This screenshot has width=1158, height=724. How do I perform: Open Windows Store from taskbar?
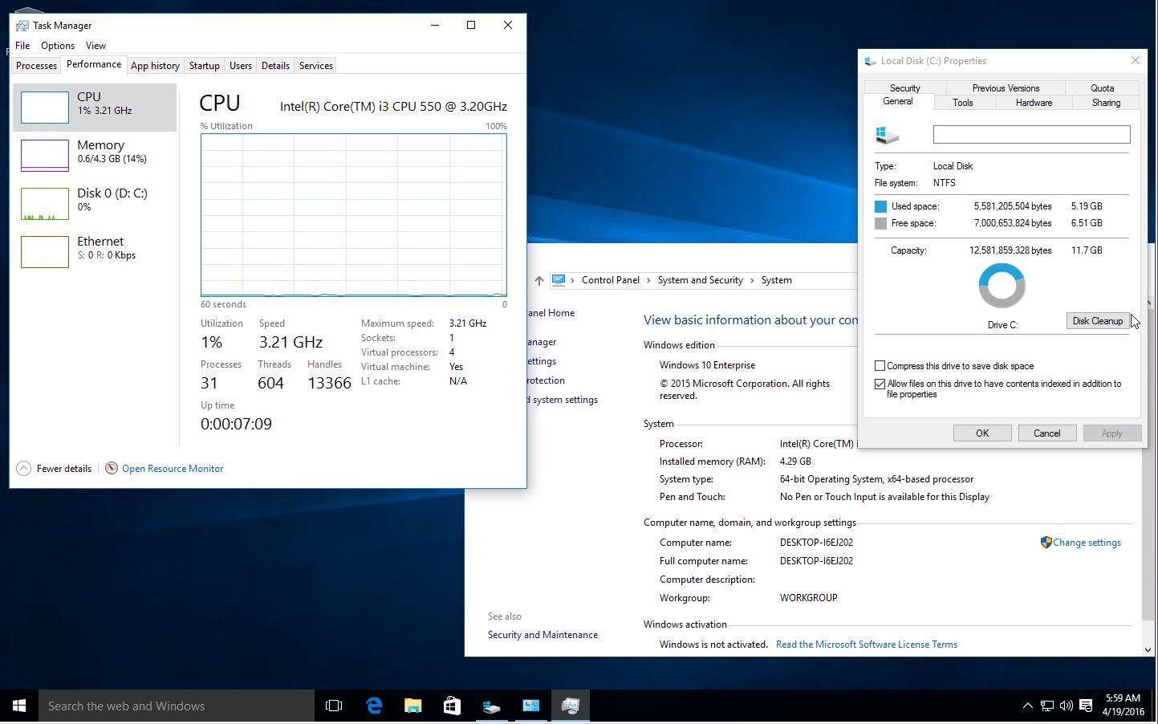[x=452, y=706]
